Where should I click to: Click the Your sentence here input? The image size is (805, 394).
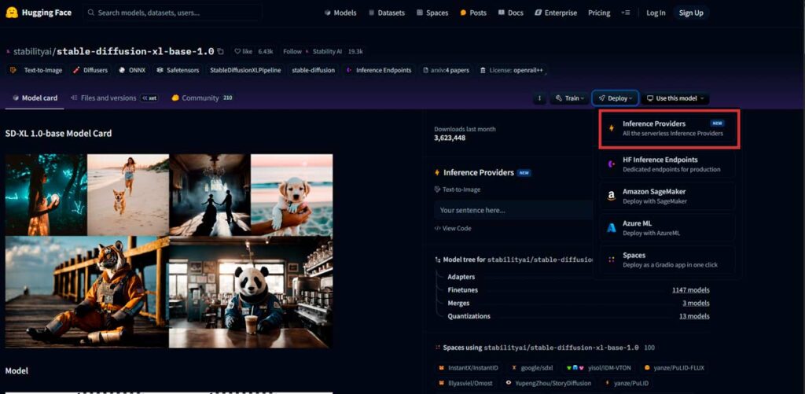(x=513, y=210)
